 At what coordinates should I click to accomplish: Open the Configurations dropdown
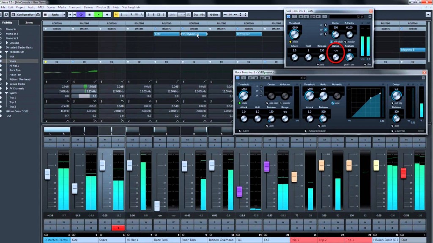coord(25,15)
